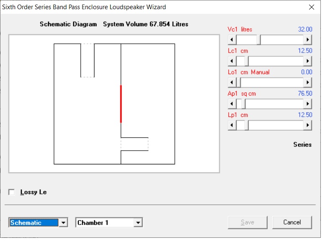Click left arrow of Vc1 litres slider
This screenshot has width=325, height=242.
(232, 40)
